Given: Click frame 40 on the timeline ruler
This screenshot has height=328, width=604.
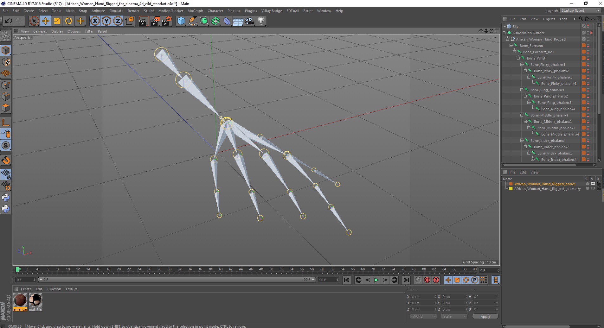Looking at the screenshot, I should point(220,270).
